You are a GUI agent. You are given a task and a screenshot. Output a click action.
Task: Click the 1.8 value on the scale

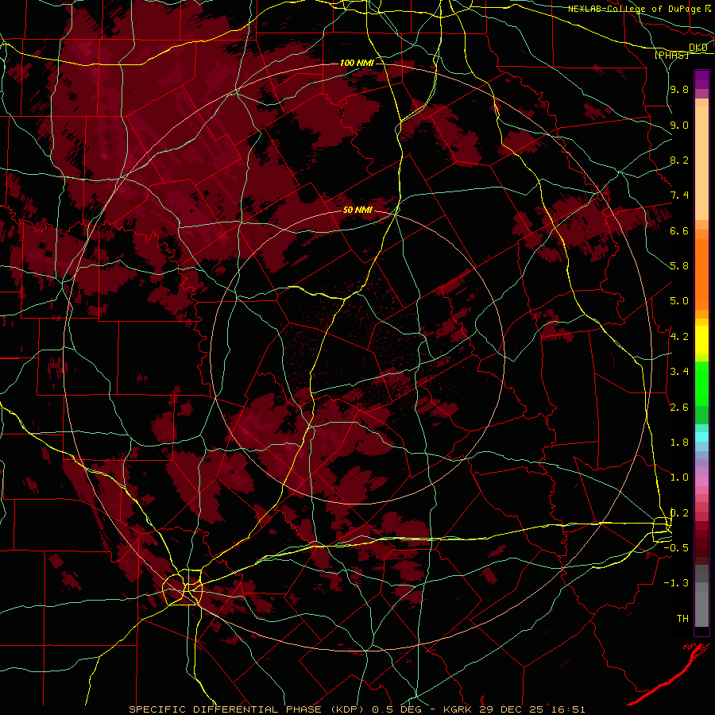tap(679, 443)
